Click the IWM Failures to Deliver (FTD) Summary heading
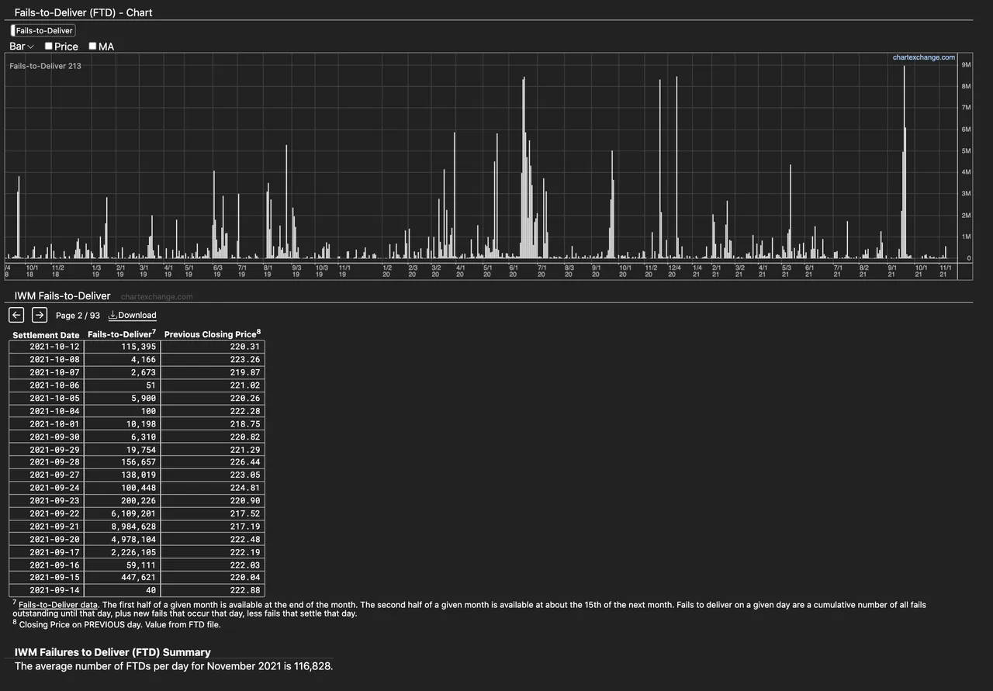Viewport: 993px width, 691px height. tap(112, 652)
